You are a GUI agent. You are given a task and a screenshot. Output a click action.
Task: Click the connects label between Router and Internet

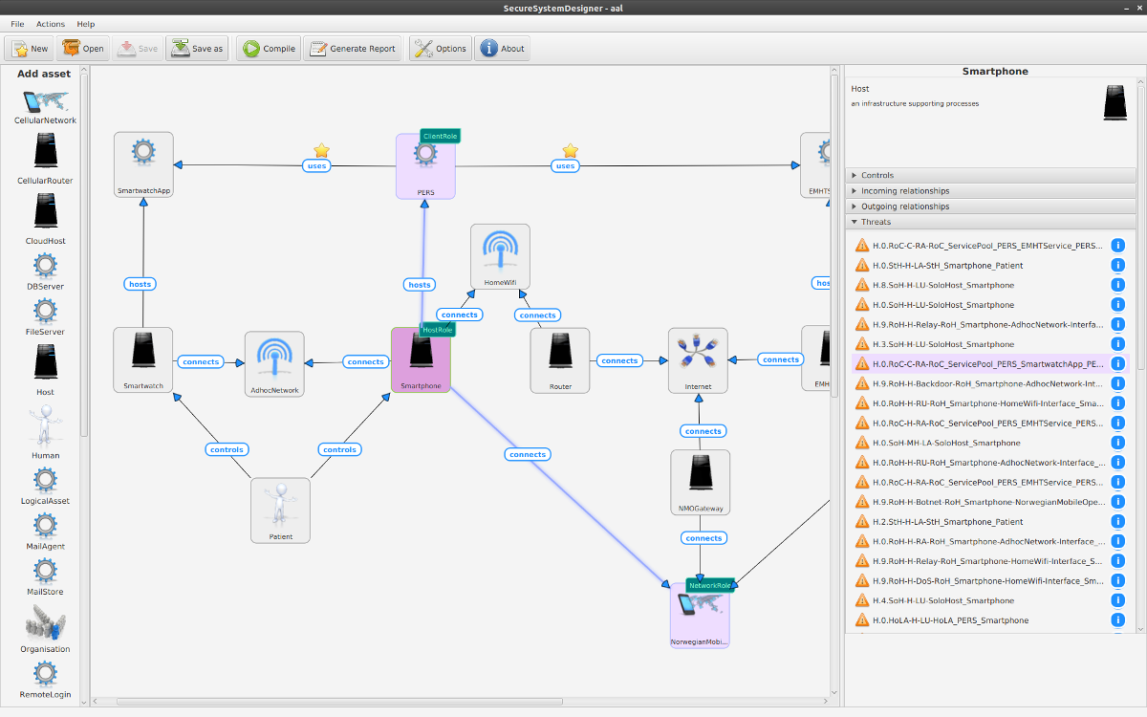point(619,360)
